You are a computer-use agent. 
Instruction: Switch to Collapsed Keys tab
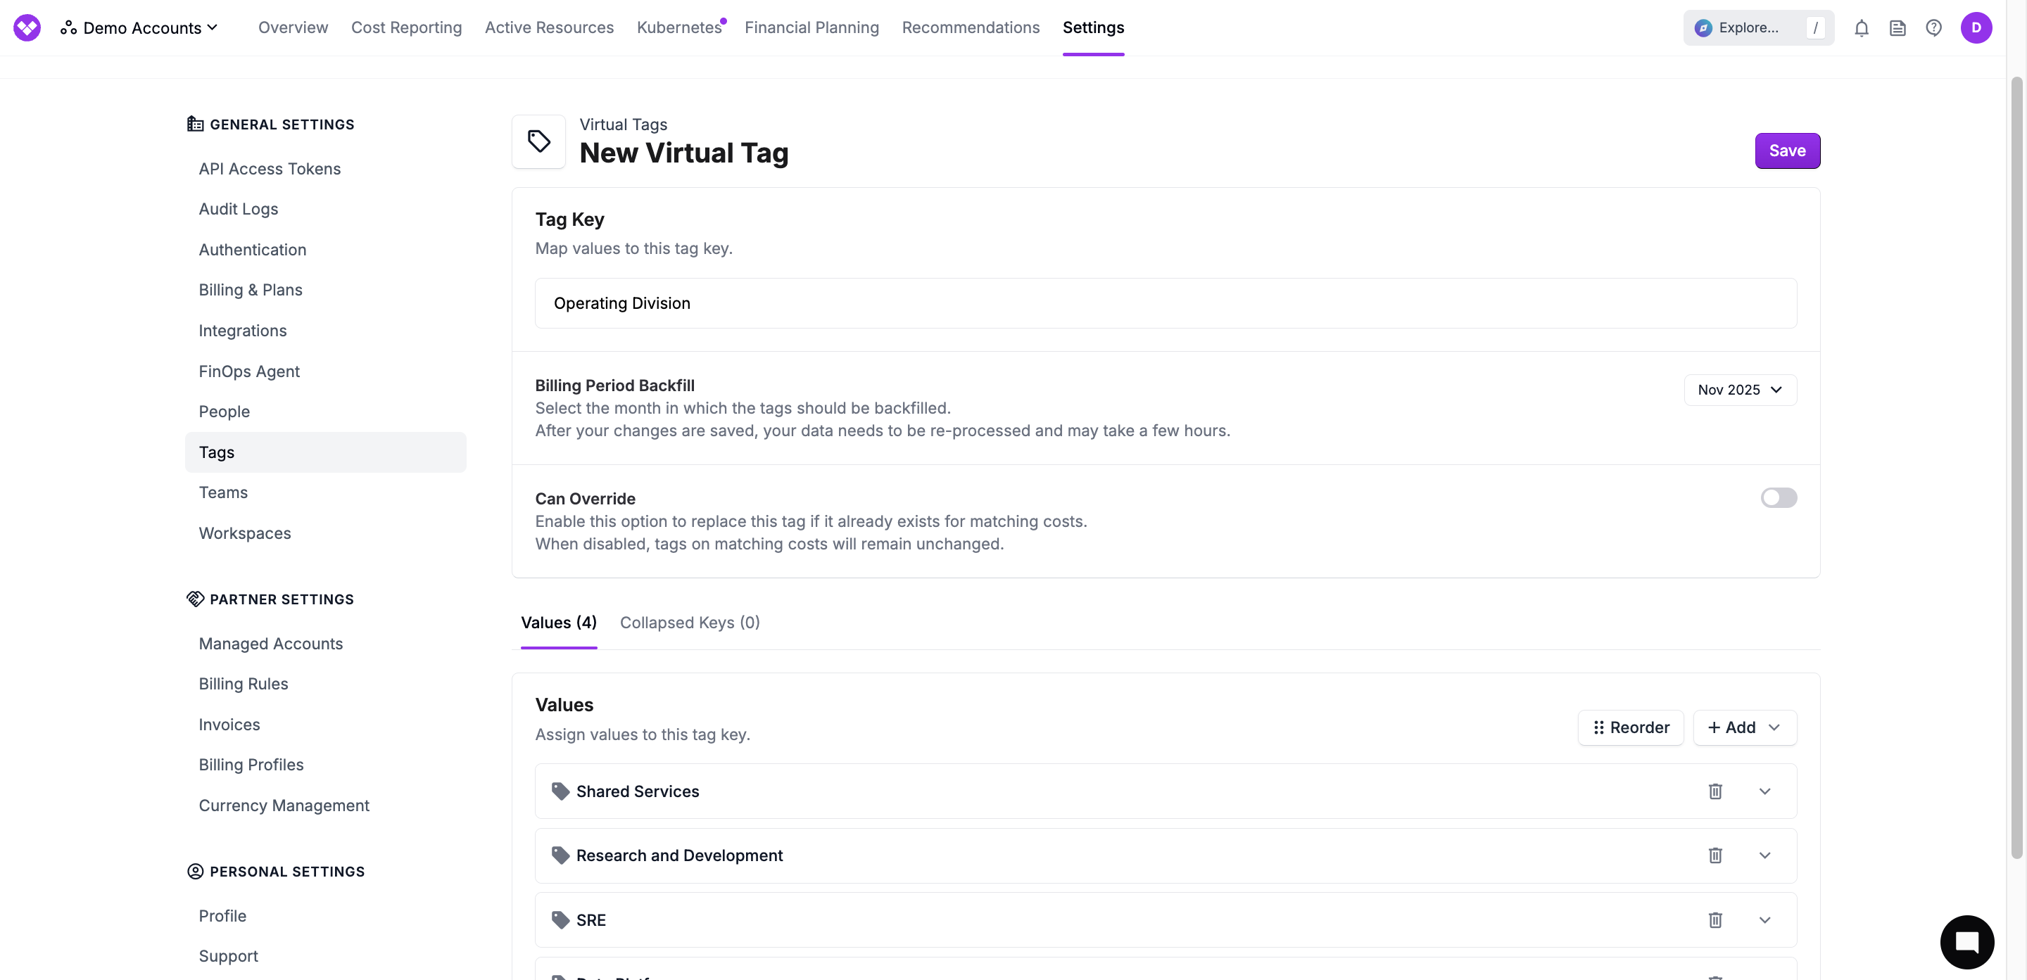689,622
